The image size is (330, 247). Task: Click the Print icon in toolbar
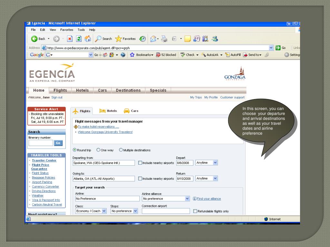pos(164,39)
